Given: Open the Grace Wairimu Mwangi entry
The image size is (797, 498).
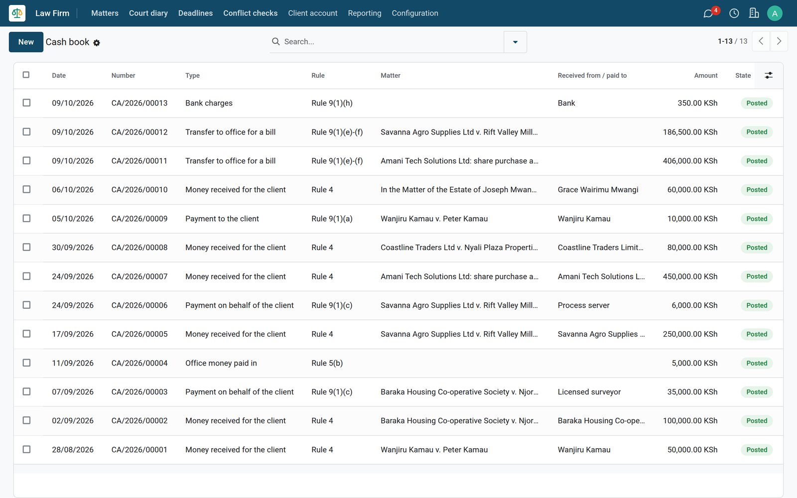Looking at the screenshot, I should (598, 190).
